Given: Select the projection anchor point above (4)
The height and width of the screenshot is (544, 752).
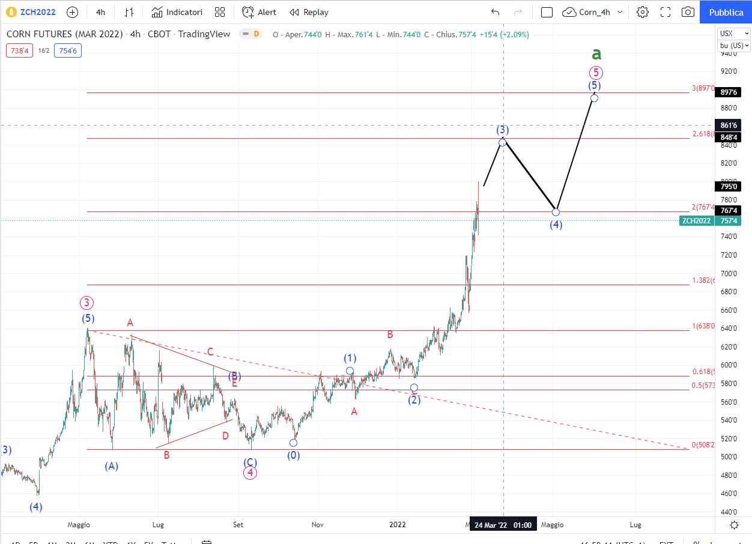Looking at the screenshot, I should pyautogui.click(x=556, y=212).
